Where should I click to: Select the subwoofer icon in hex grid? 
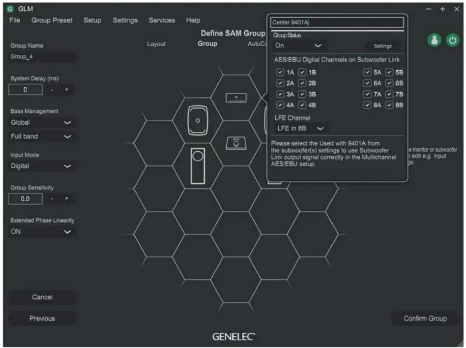coord(236,143)
